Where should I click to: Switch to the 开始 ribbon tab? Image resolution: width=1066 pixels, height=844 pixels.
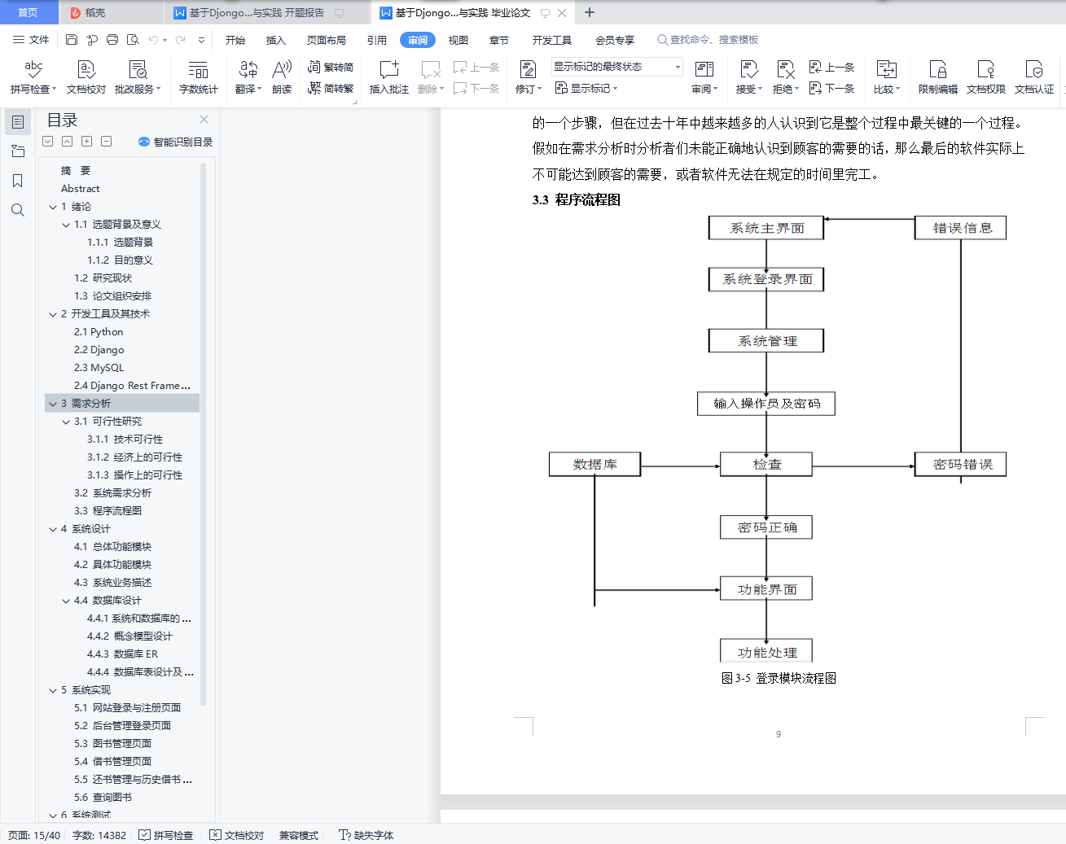pos(235,40)
